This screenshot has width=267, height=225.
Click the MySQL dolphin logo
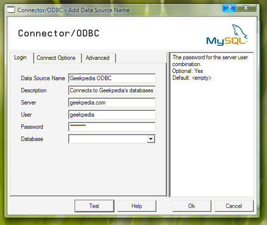[x=227, y=35]
